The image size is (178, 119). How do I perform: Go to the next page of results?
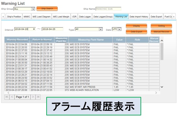[x=33, y=97]
